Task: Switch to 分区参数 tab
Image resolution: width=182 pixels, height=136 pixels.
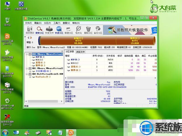Action: coord(70,52)
